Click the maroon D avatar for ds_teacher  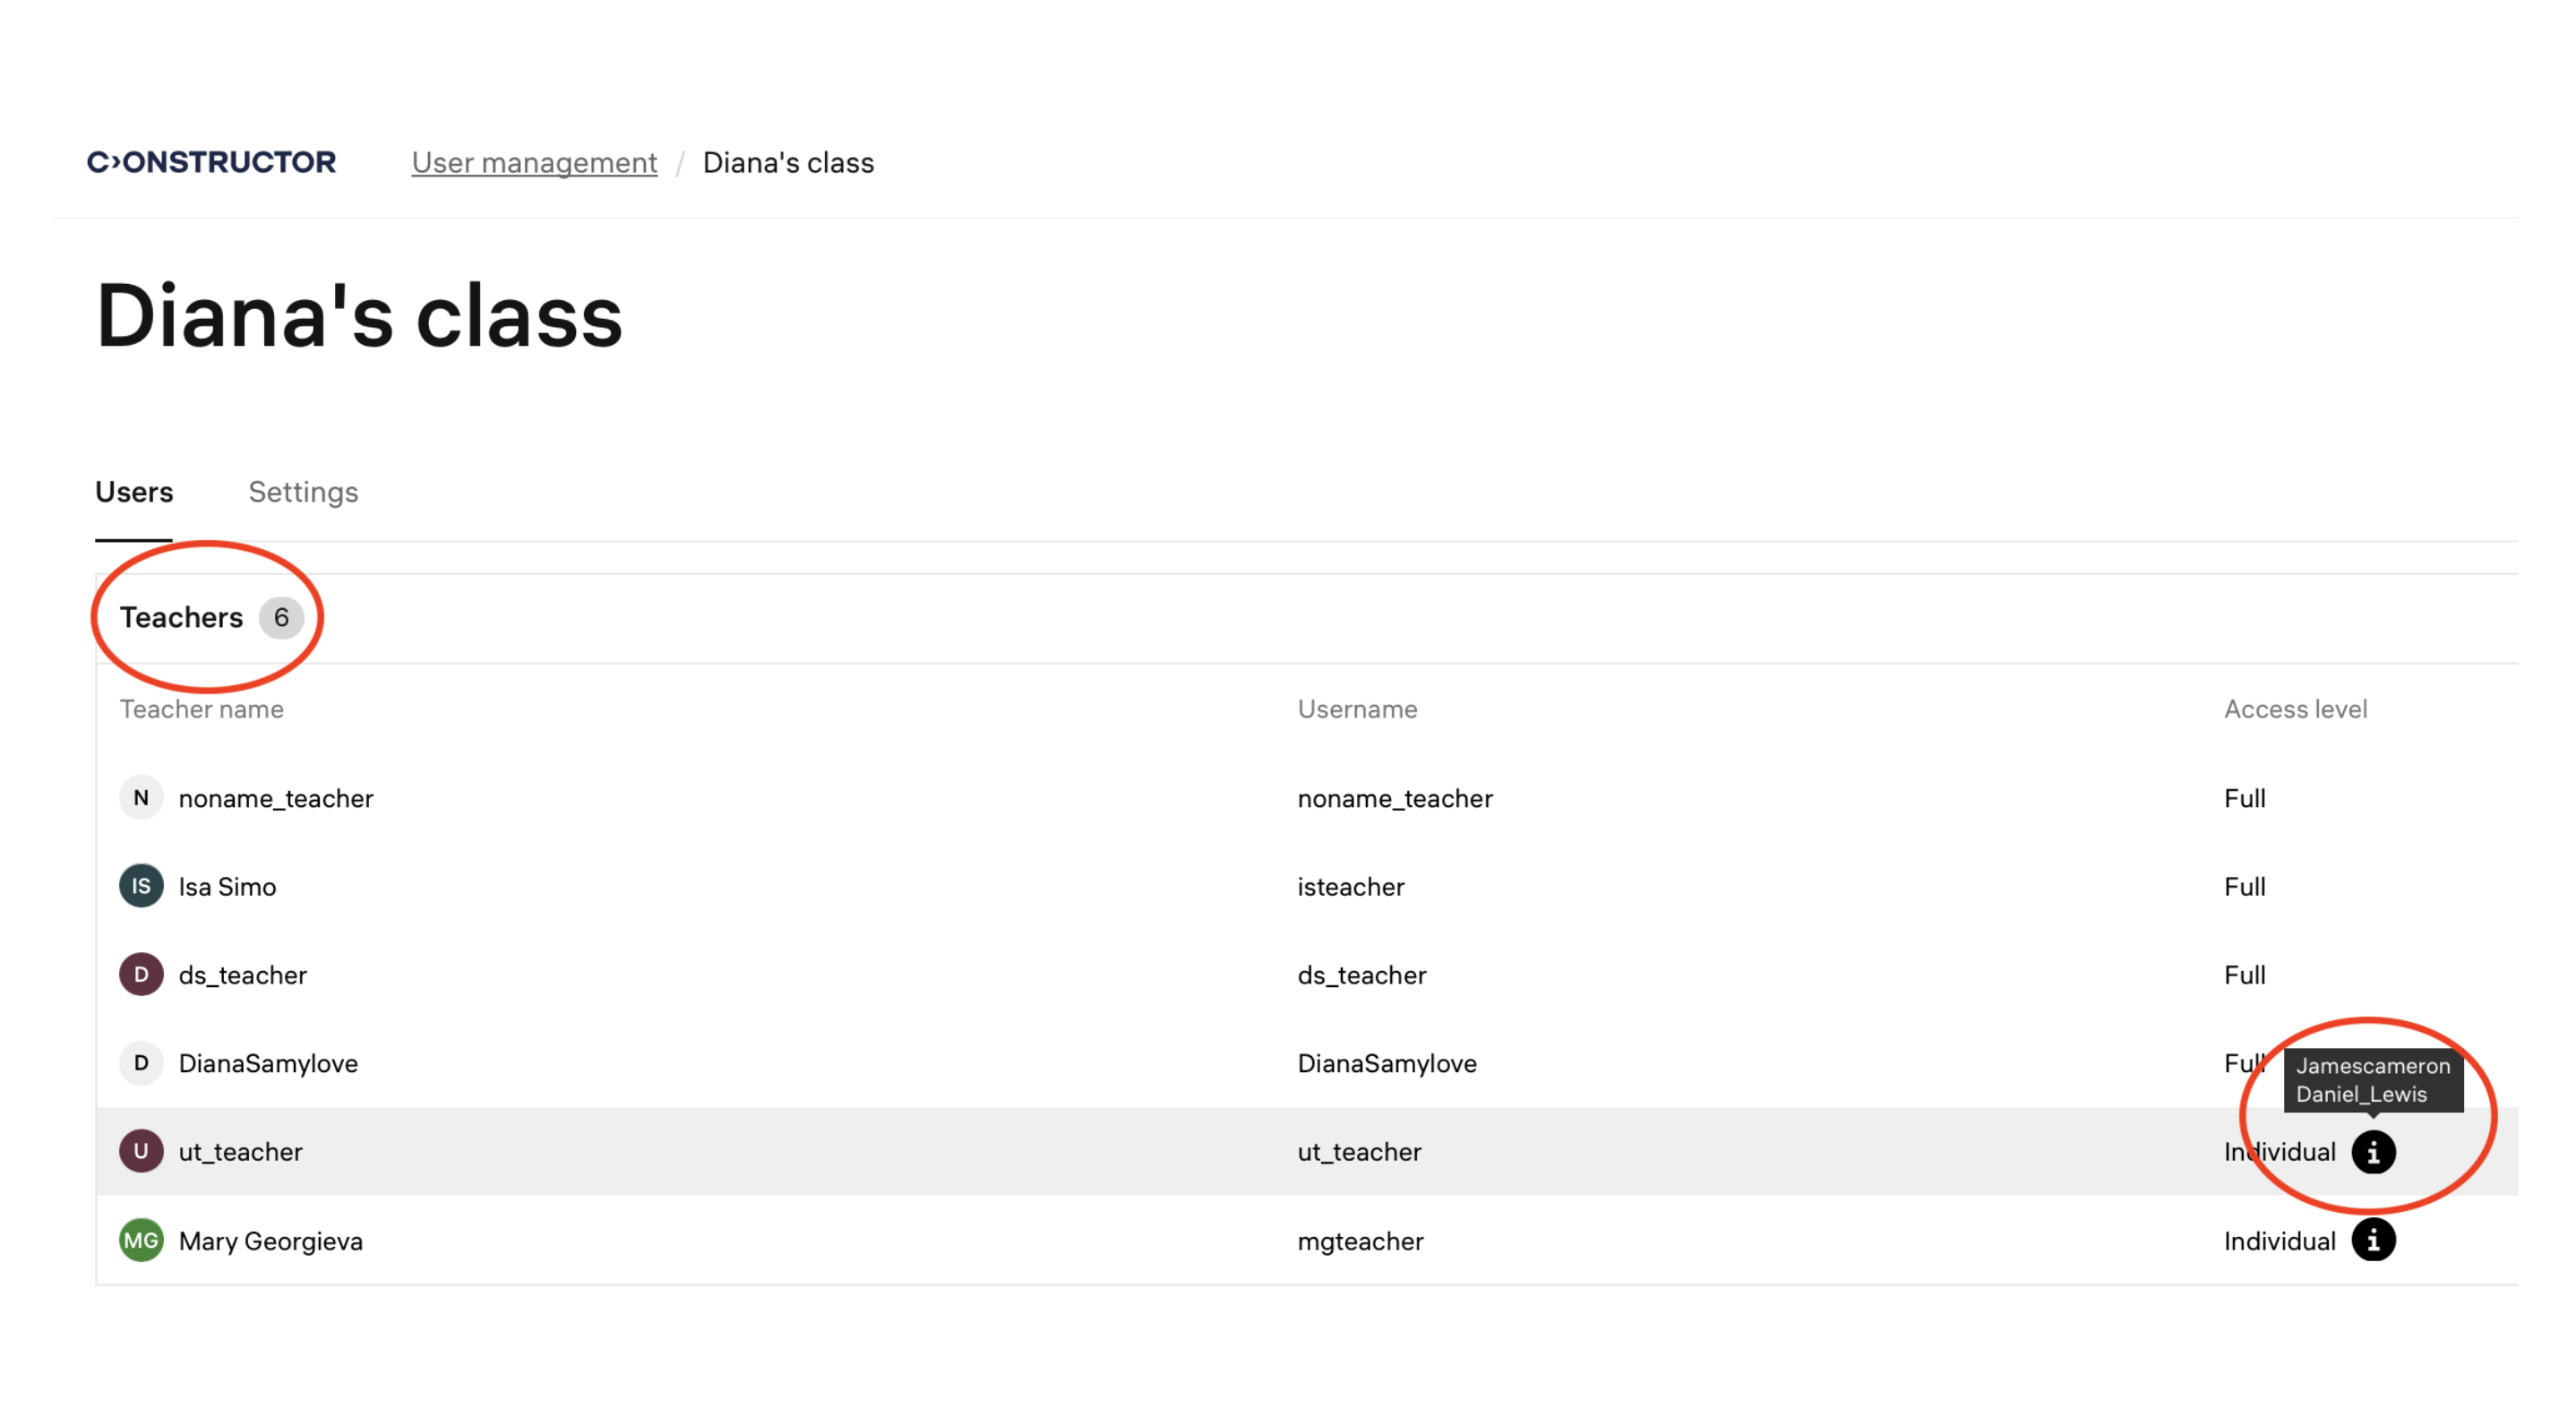[x=141, y=974]
